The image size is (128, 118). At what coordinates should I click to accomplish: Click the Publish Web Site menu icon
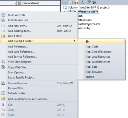pos(3,20)
